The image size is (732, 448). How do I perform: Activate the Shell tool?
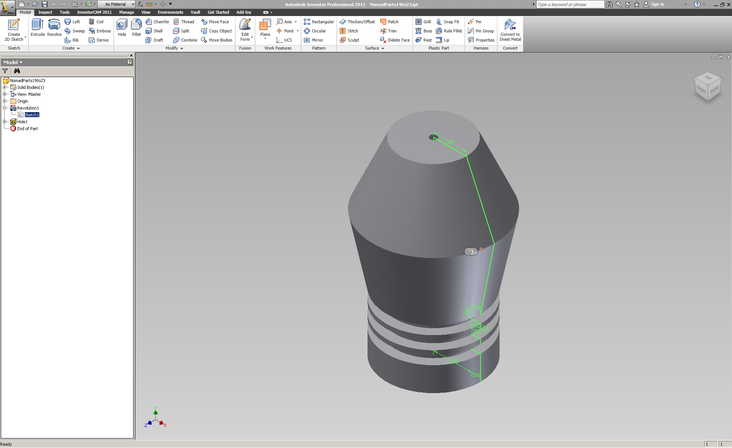pyautogui.click(x=154, y=31)
